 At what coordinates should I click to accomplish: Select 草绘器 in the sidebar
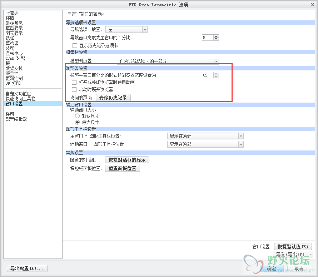pyautogui.click(x=12, y=43)
